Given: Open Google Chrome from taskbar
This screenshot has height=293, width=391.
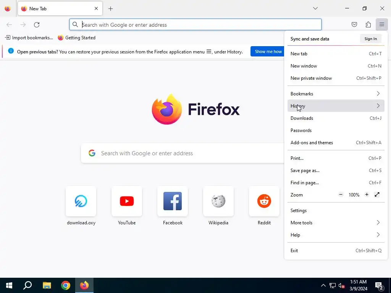Looking at the screenshot, I should click(x=66, y=285).
